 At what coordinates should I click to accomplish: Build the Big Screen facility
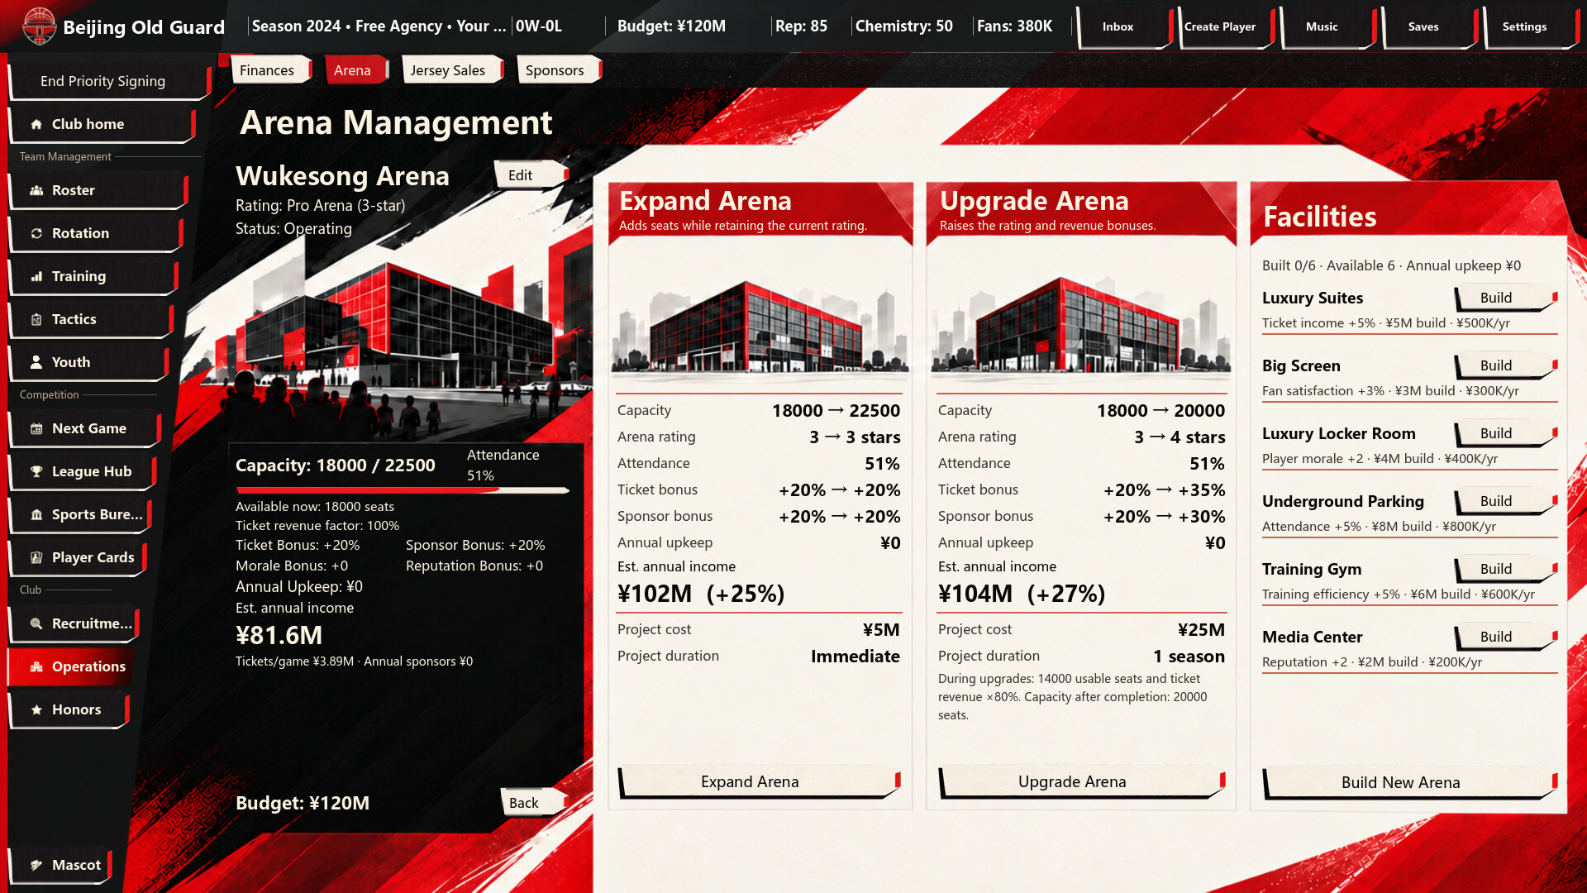click(x=1505, y=365)
